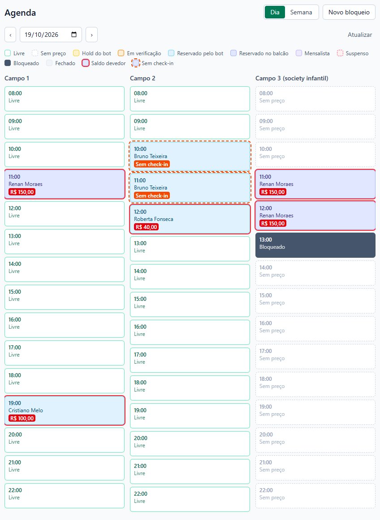Screen dimensions: 380x520
Task: Go to previous day with left chevron
Action: [10, 35]
